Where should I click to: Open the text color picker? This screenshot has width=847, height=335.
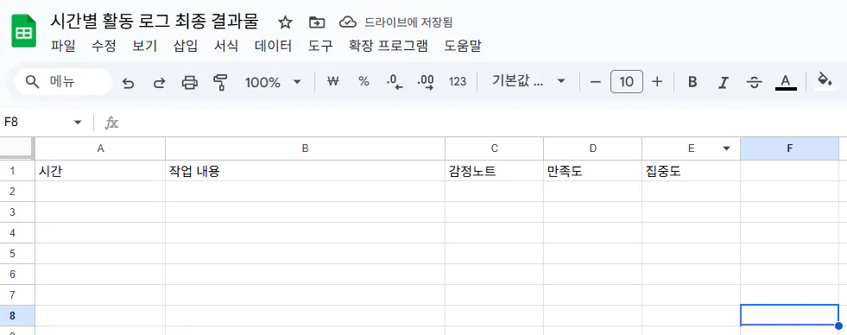[786, 82]
